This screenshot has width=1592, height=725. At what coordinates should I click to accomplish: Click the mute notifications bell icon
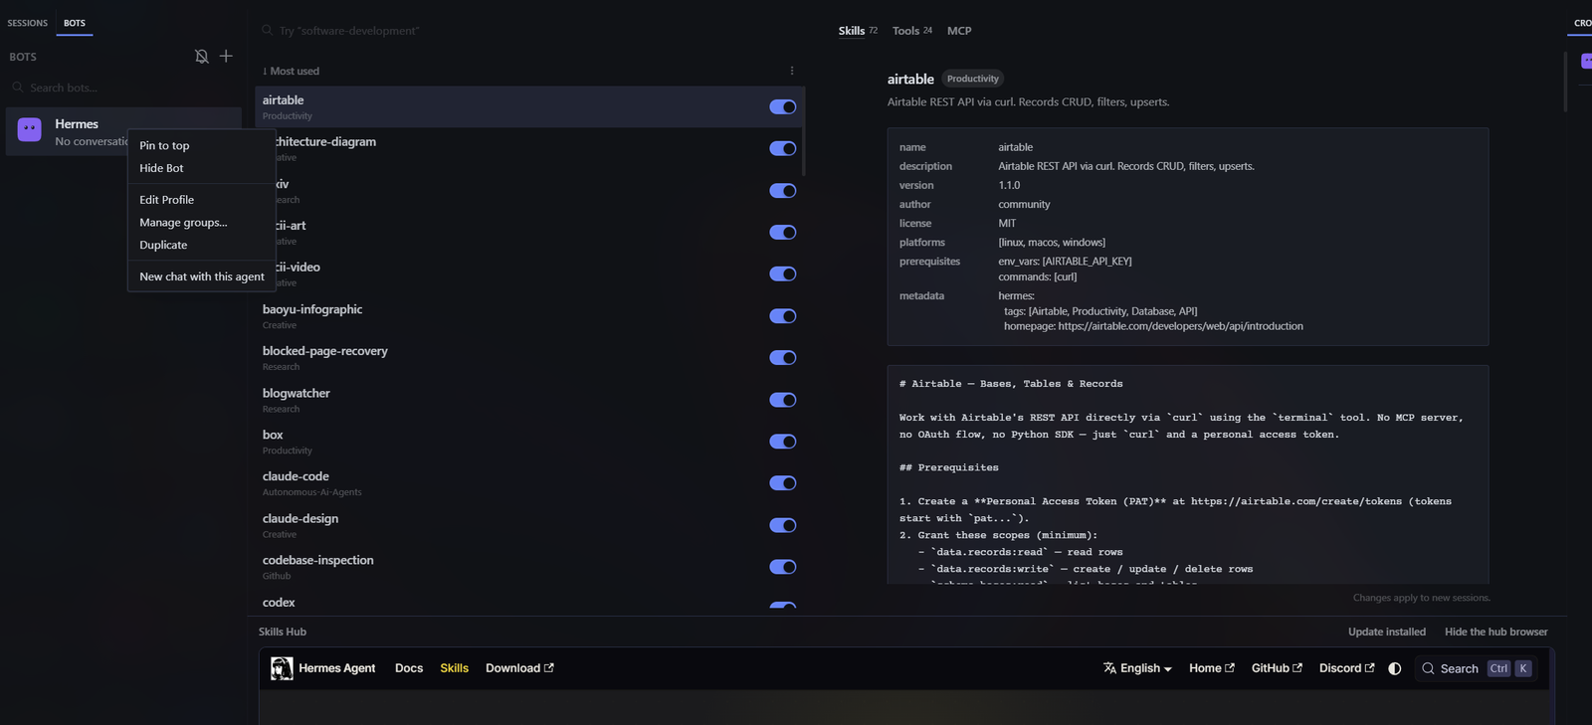[x=201, y=57]
